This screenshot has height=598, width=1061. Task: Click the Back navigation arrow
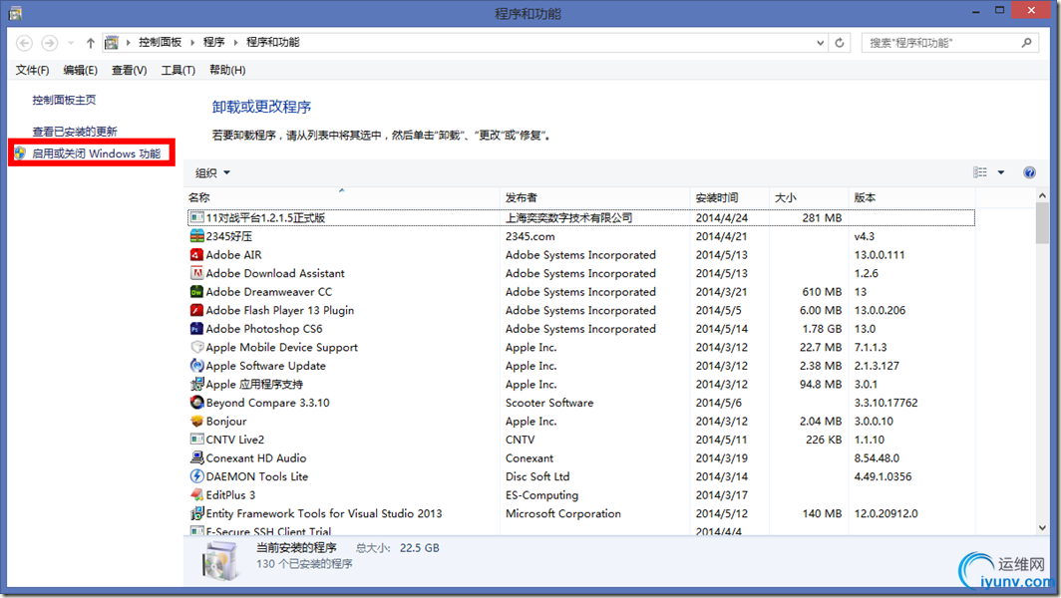(24, 43)
